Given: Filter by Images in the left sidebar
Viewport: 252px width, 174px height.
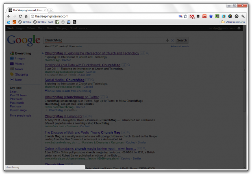Looking at the screenshot, I should click(20, 59).
